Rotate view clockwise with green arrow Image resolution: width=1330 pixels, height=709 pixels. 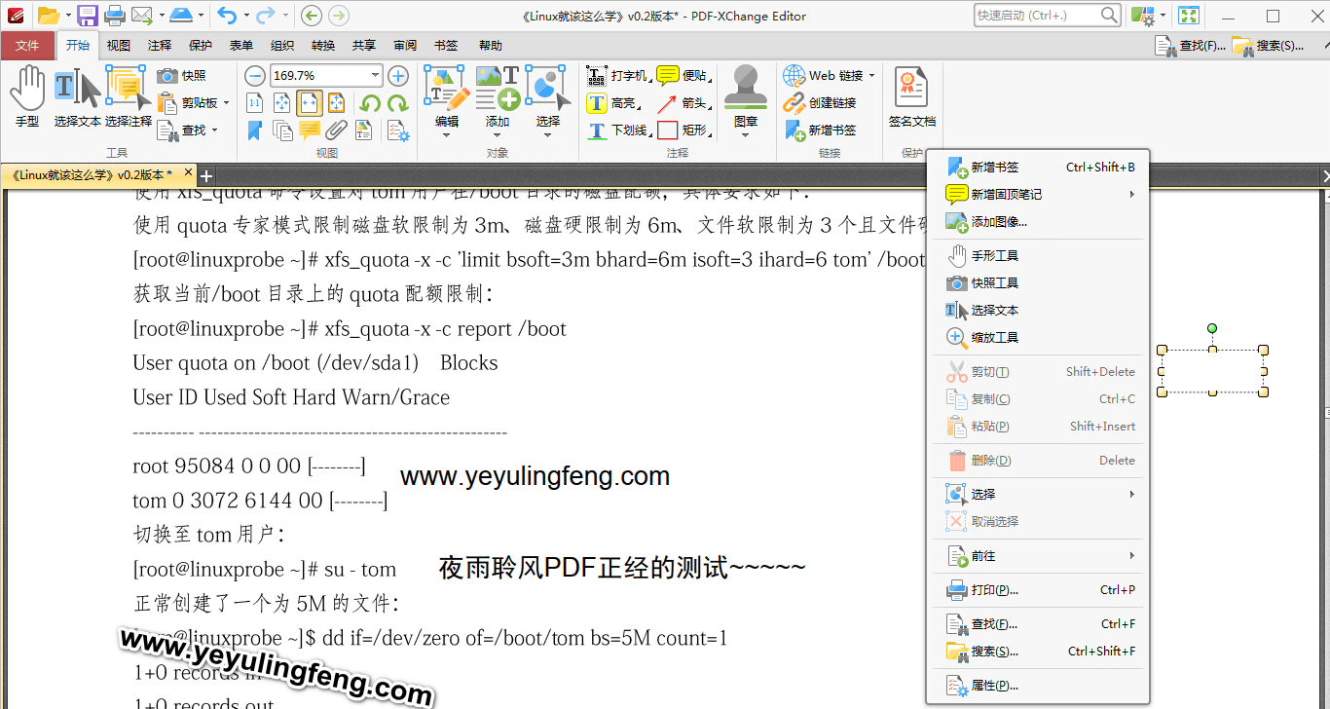click(397, 102)
